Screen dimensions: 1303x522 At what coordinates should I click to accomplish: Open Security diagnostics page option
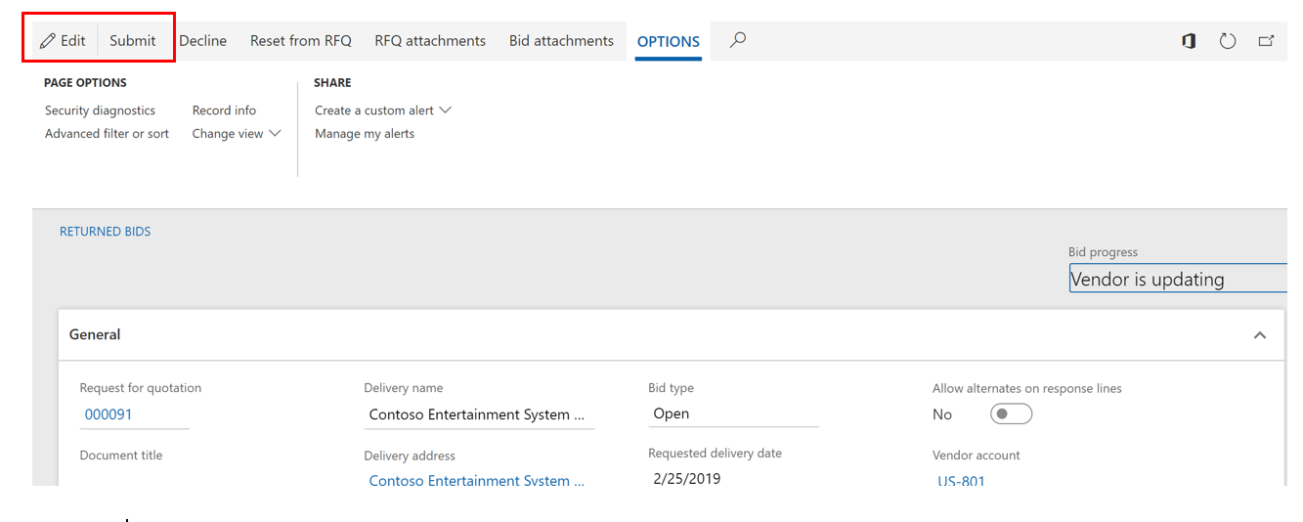tap(100, 110)
